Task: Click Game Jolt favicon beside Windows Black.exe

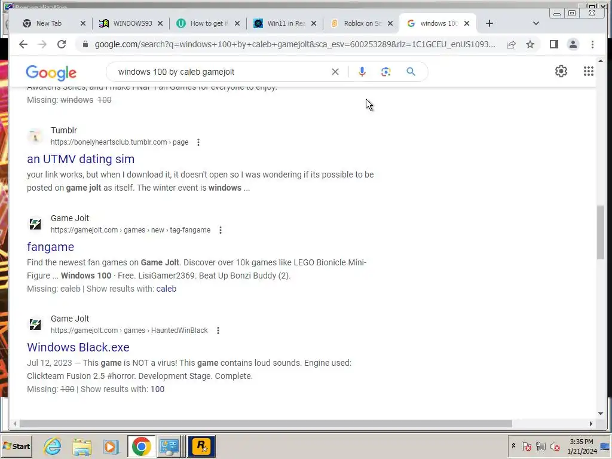Action: pos(35,325)
